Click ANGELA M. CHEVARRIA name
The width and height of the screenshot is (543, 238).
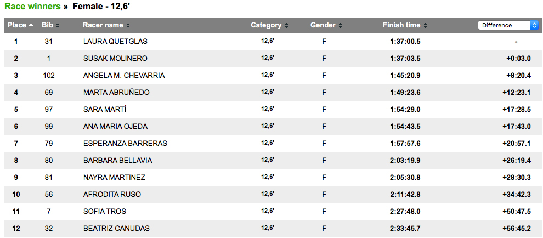[124, 76]
